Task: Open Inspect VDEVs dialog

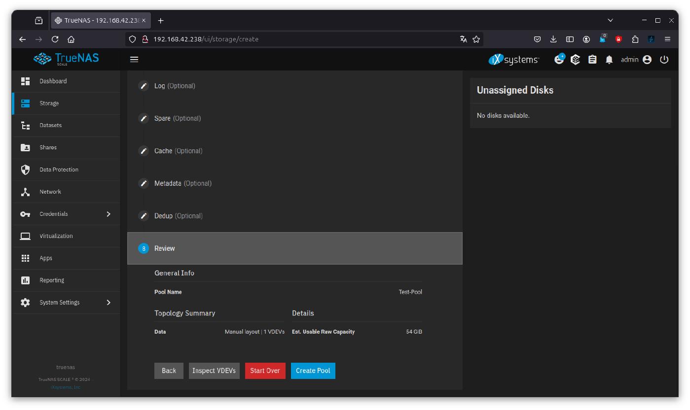Action: [x=214, y=371]
